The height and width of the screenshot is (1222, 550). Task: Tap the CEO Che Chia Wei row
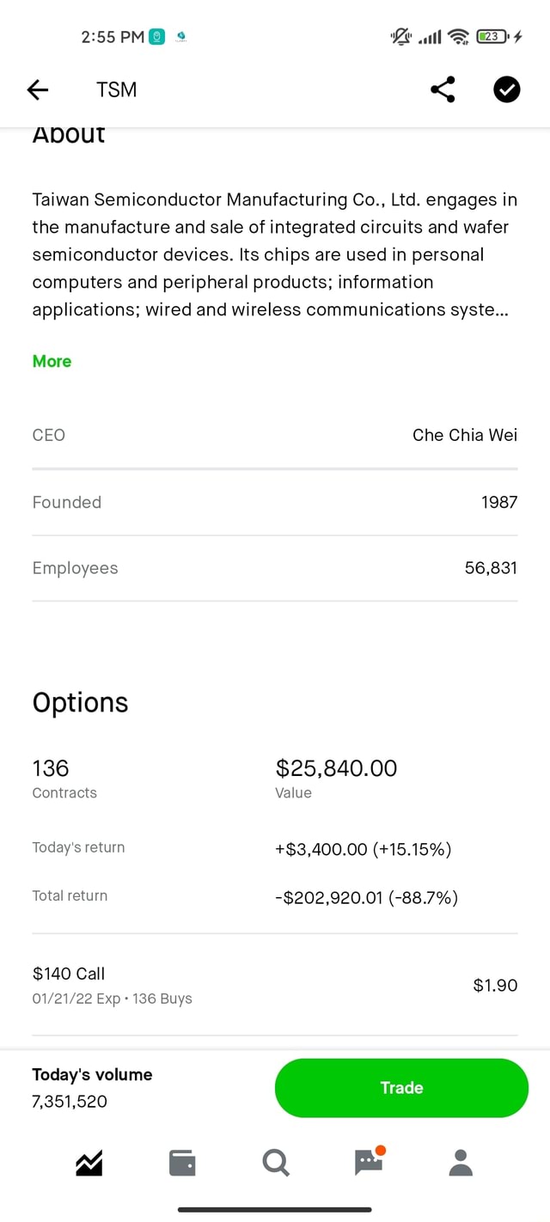click(x=275, y=435)
